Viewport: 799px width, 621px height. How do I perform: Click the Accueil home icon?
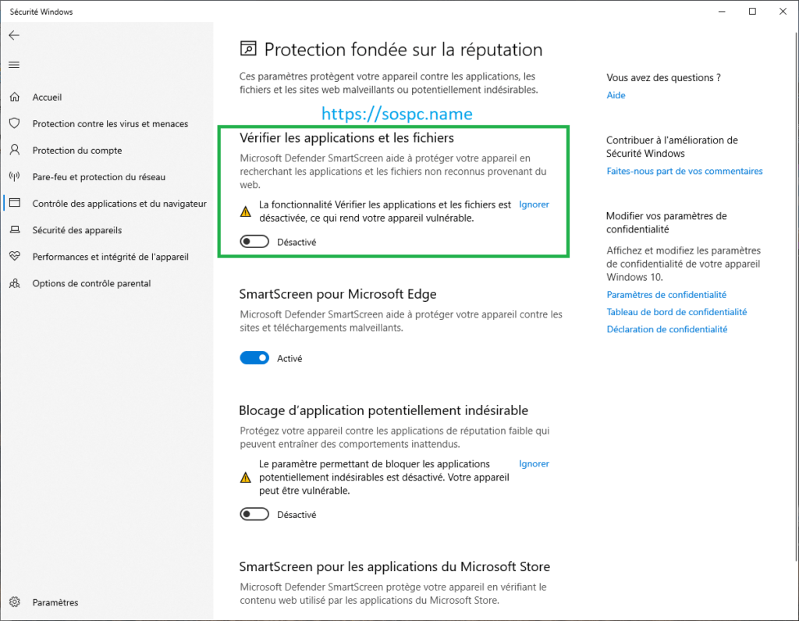coord(14,98)
